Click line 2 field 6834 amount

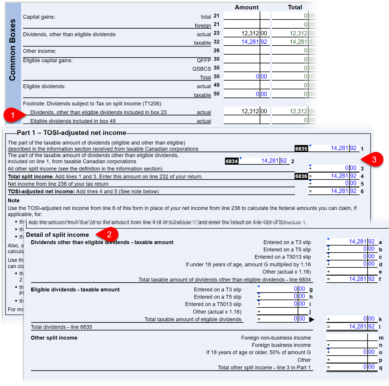(x=264, y=161)
